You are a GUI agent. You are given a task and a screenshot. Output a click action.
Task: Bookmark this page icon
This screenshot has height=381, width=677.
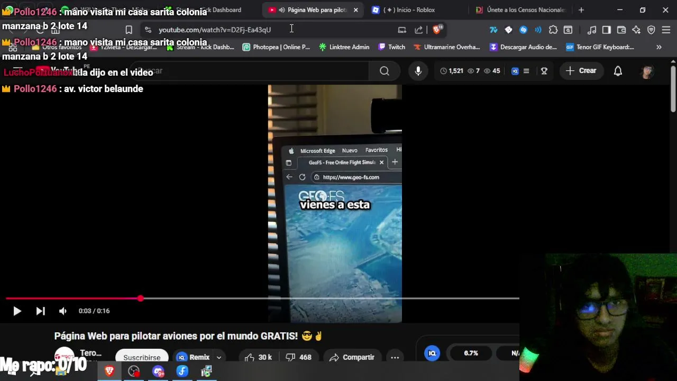pyautogui.click(x=129, y=30)
